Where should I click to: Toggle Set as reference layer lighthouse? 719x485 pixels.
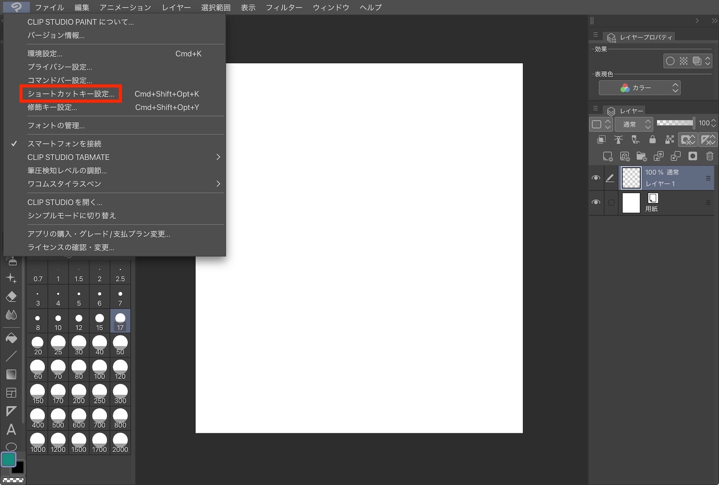[619, 140]
